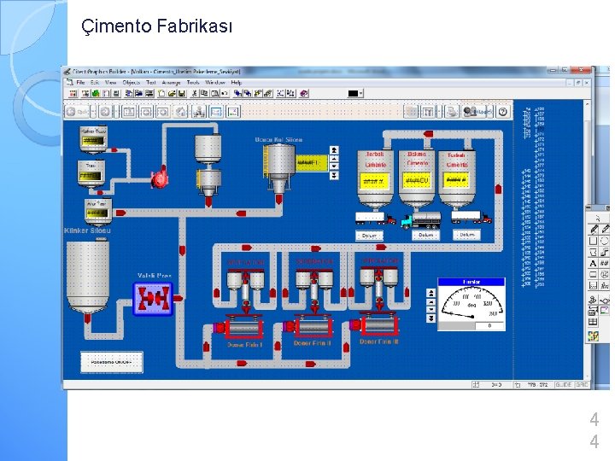
Task: Open the Tools menu
Action: 192,83
